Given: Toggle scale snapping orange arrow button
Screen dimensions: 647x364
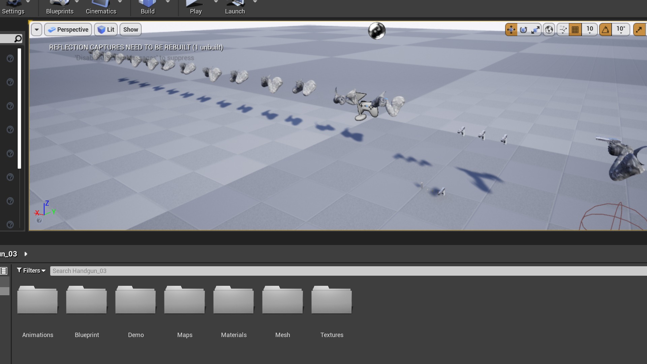Looking at the screenshot, I should (639, 30).
